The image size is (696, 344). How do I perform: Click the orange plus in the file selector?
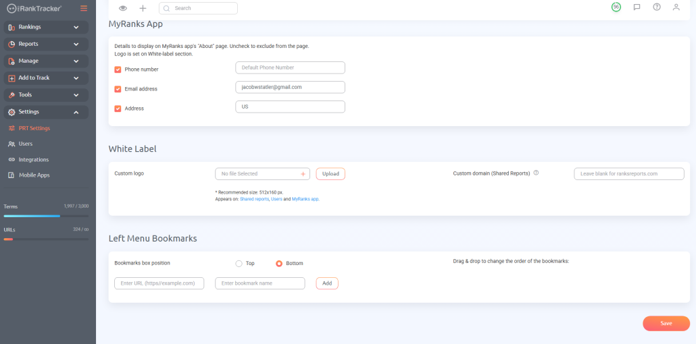coord(303,174)
